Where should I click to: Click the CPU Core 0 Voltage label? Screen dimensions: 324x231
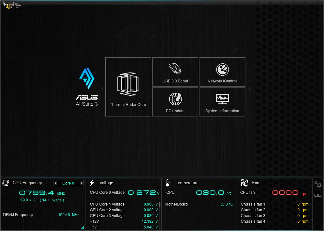click(x=107, y=192)
